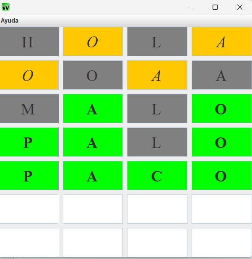This screenshot has width=252, height=259.
Task: Click the green C tile
Action: pos(157,176)
